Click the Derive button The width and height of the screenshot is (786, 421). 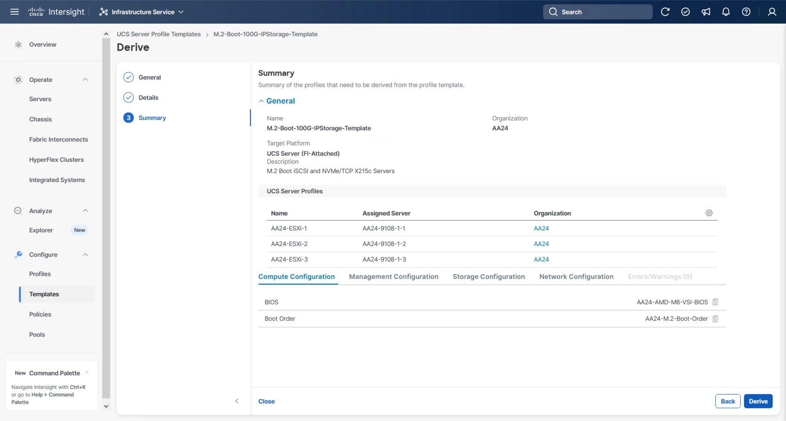pyautogui.click(x=758, y=401)
